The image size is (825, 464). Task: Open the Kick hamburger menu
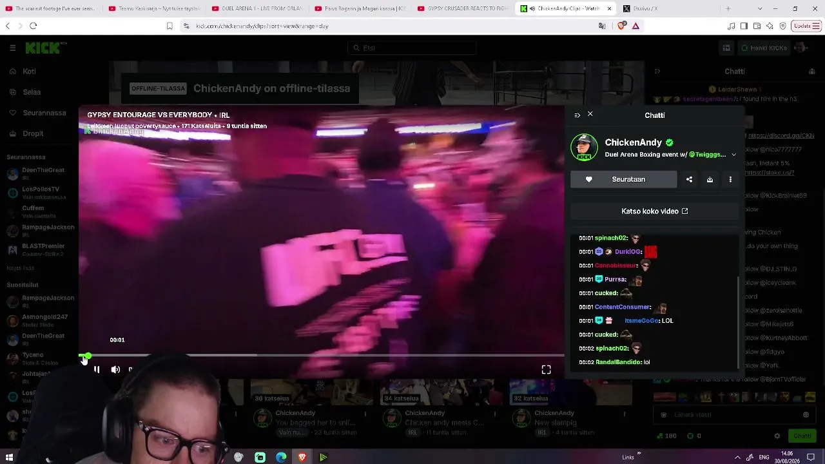pyautogui.click(x=12, y=48)
